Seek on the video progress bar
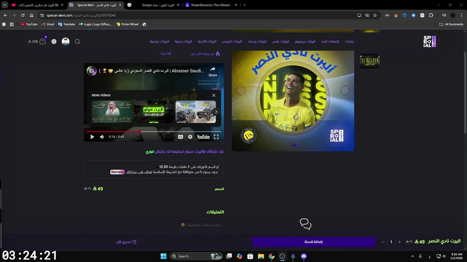Screen dimensions: 467x262 coord(154,131)
